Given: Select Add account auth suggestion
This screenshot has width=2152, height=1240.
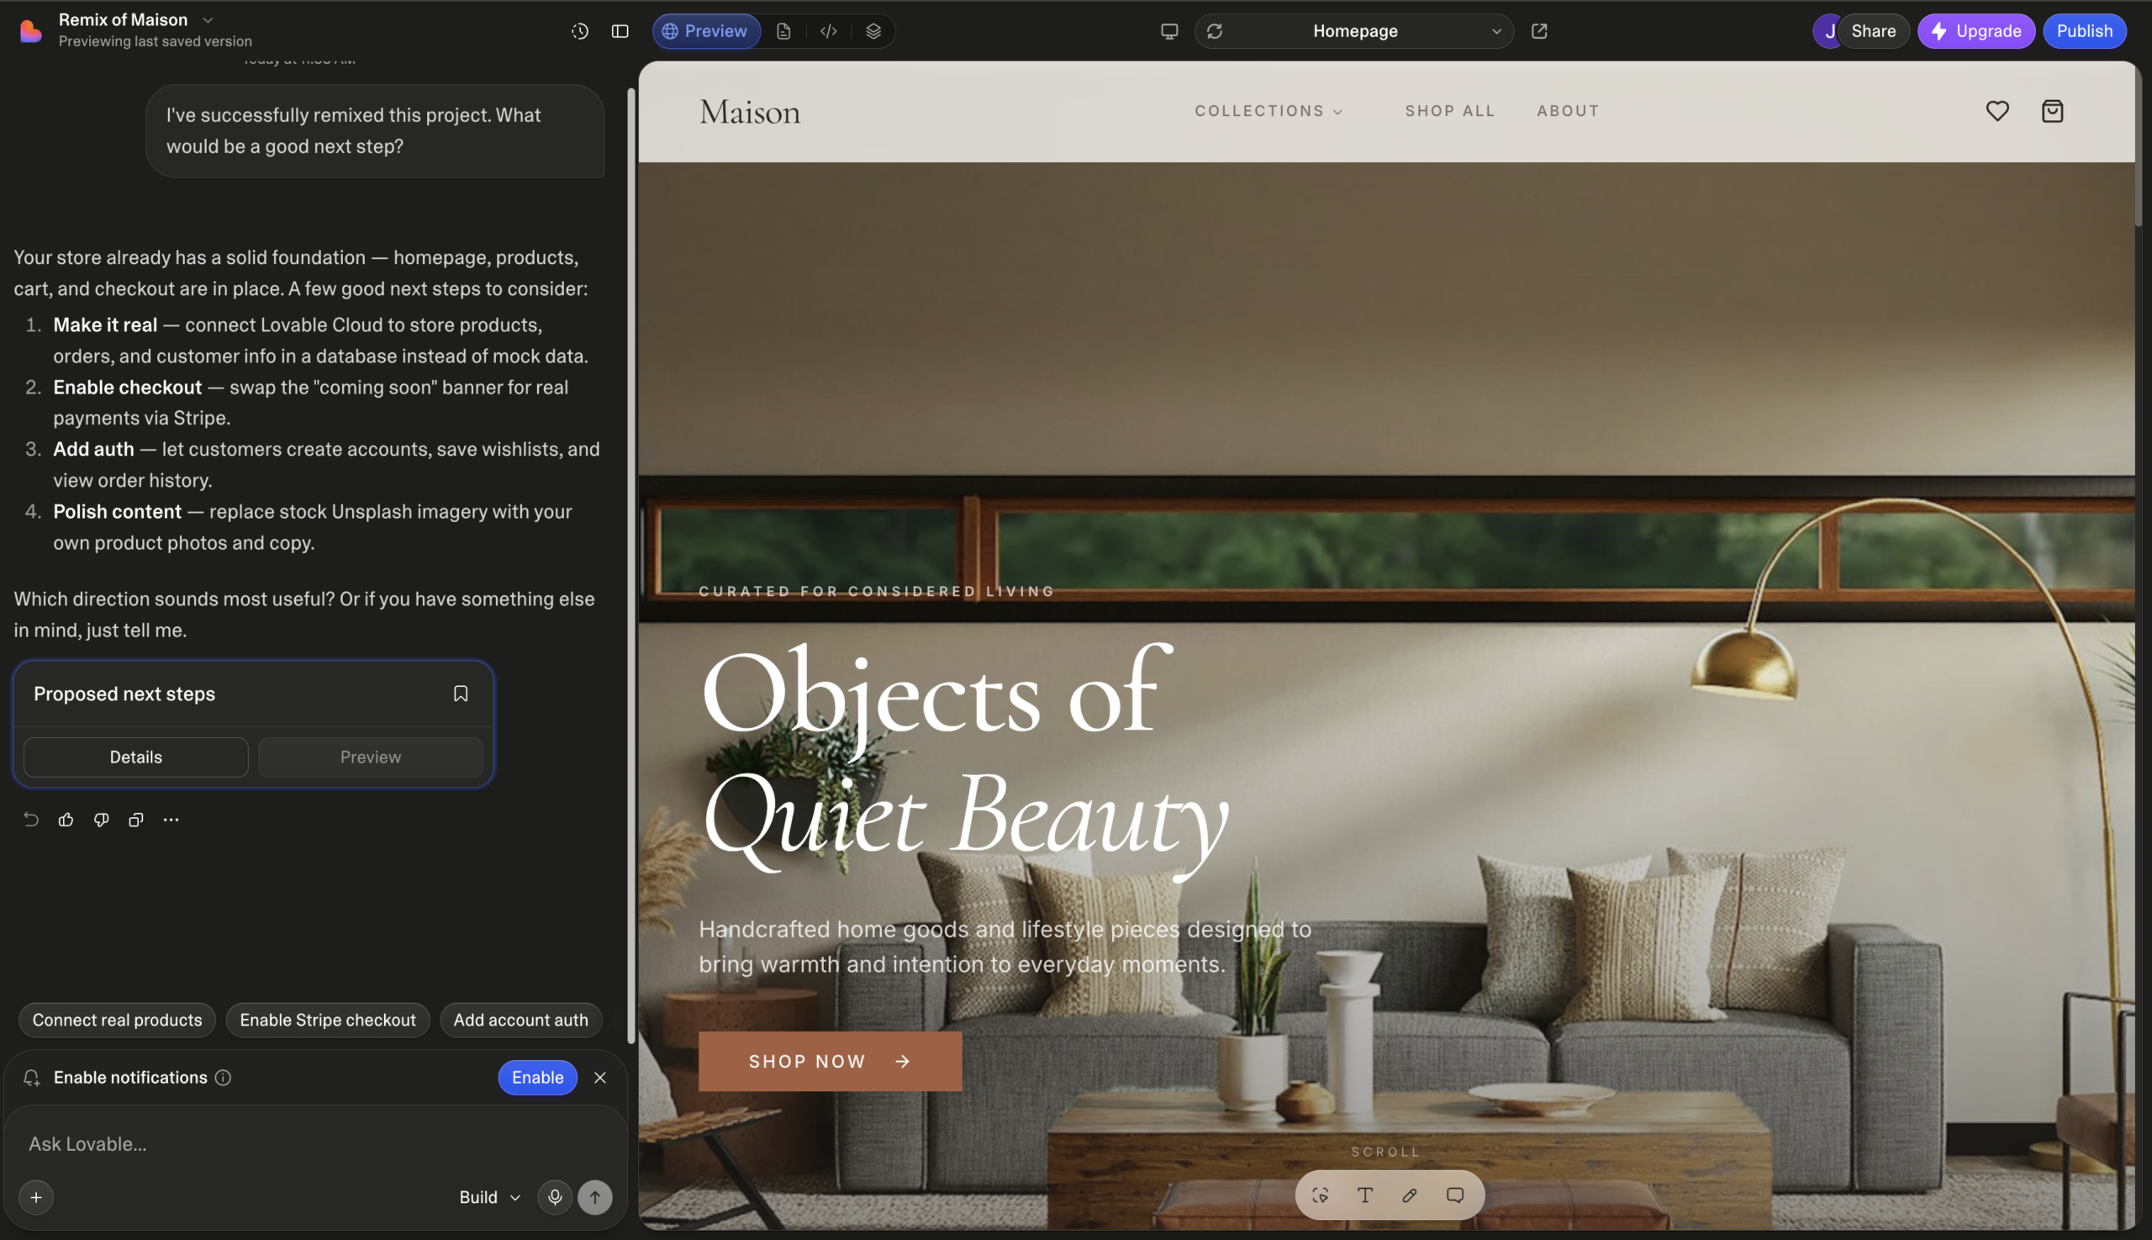Looking at the screenshot, I should tap(520, 1020).
